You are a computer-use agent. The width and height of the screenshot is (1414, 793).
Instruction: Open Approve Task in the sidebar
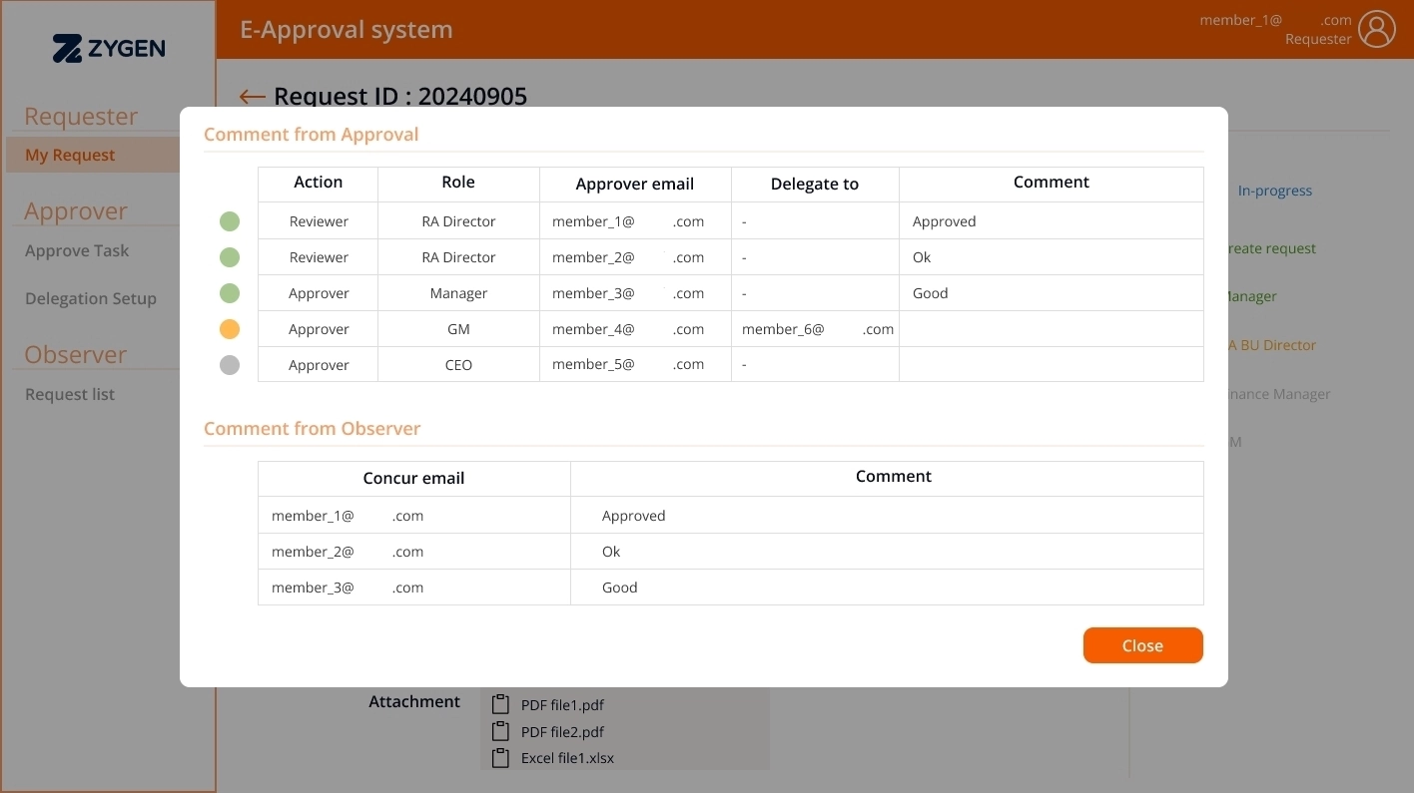[x=77, y=250]
